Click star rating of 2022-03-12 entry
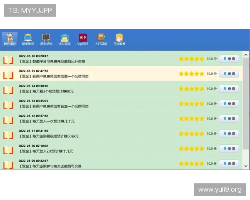This screenshot has height=200, width=250. (x=191, y=119)
